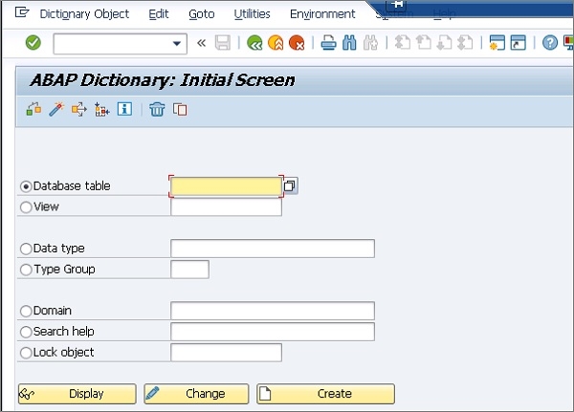Click the green checkmark Enter icon
This screenshot has height=412, width=574.
click(x=33, y=43)
